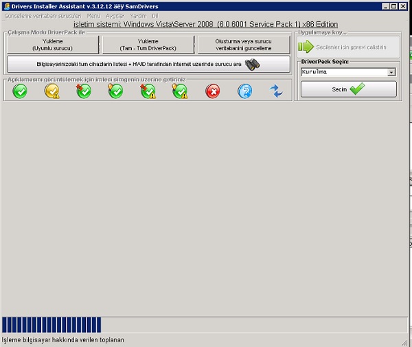
Task: Click Bilgisayarinizdaki tum cihazlarin listesi button
Action: point(148,64)
